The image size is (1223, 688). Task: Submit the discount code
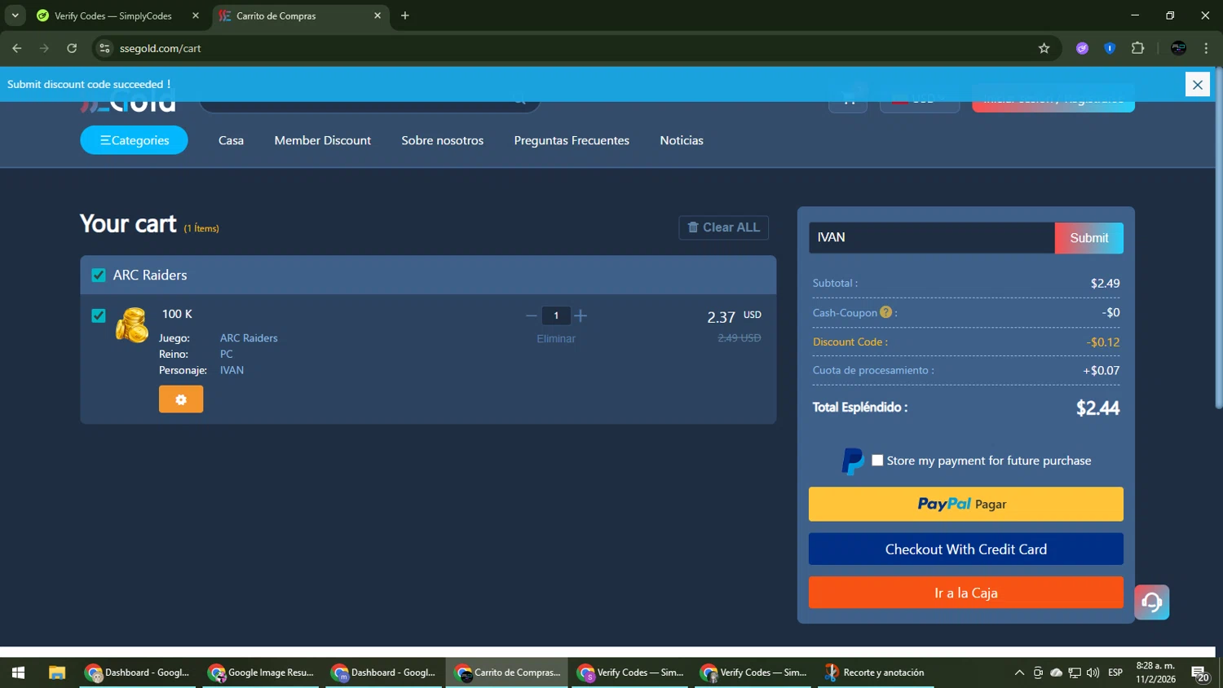pos(1088,238)
